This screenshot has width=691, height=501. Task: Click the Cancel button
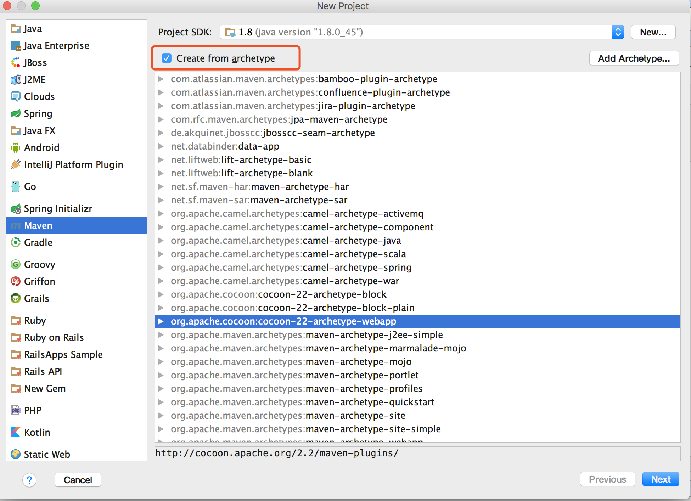tap(78, 480)
